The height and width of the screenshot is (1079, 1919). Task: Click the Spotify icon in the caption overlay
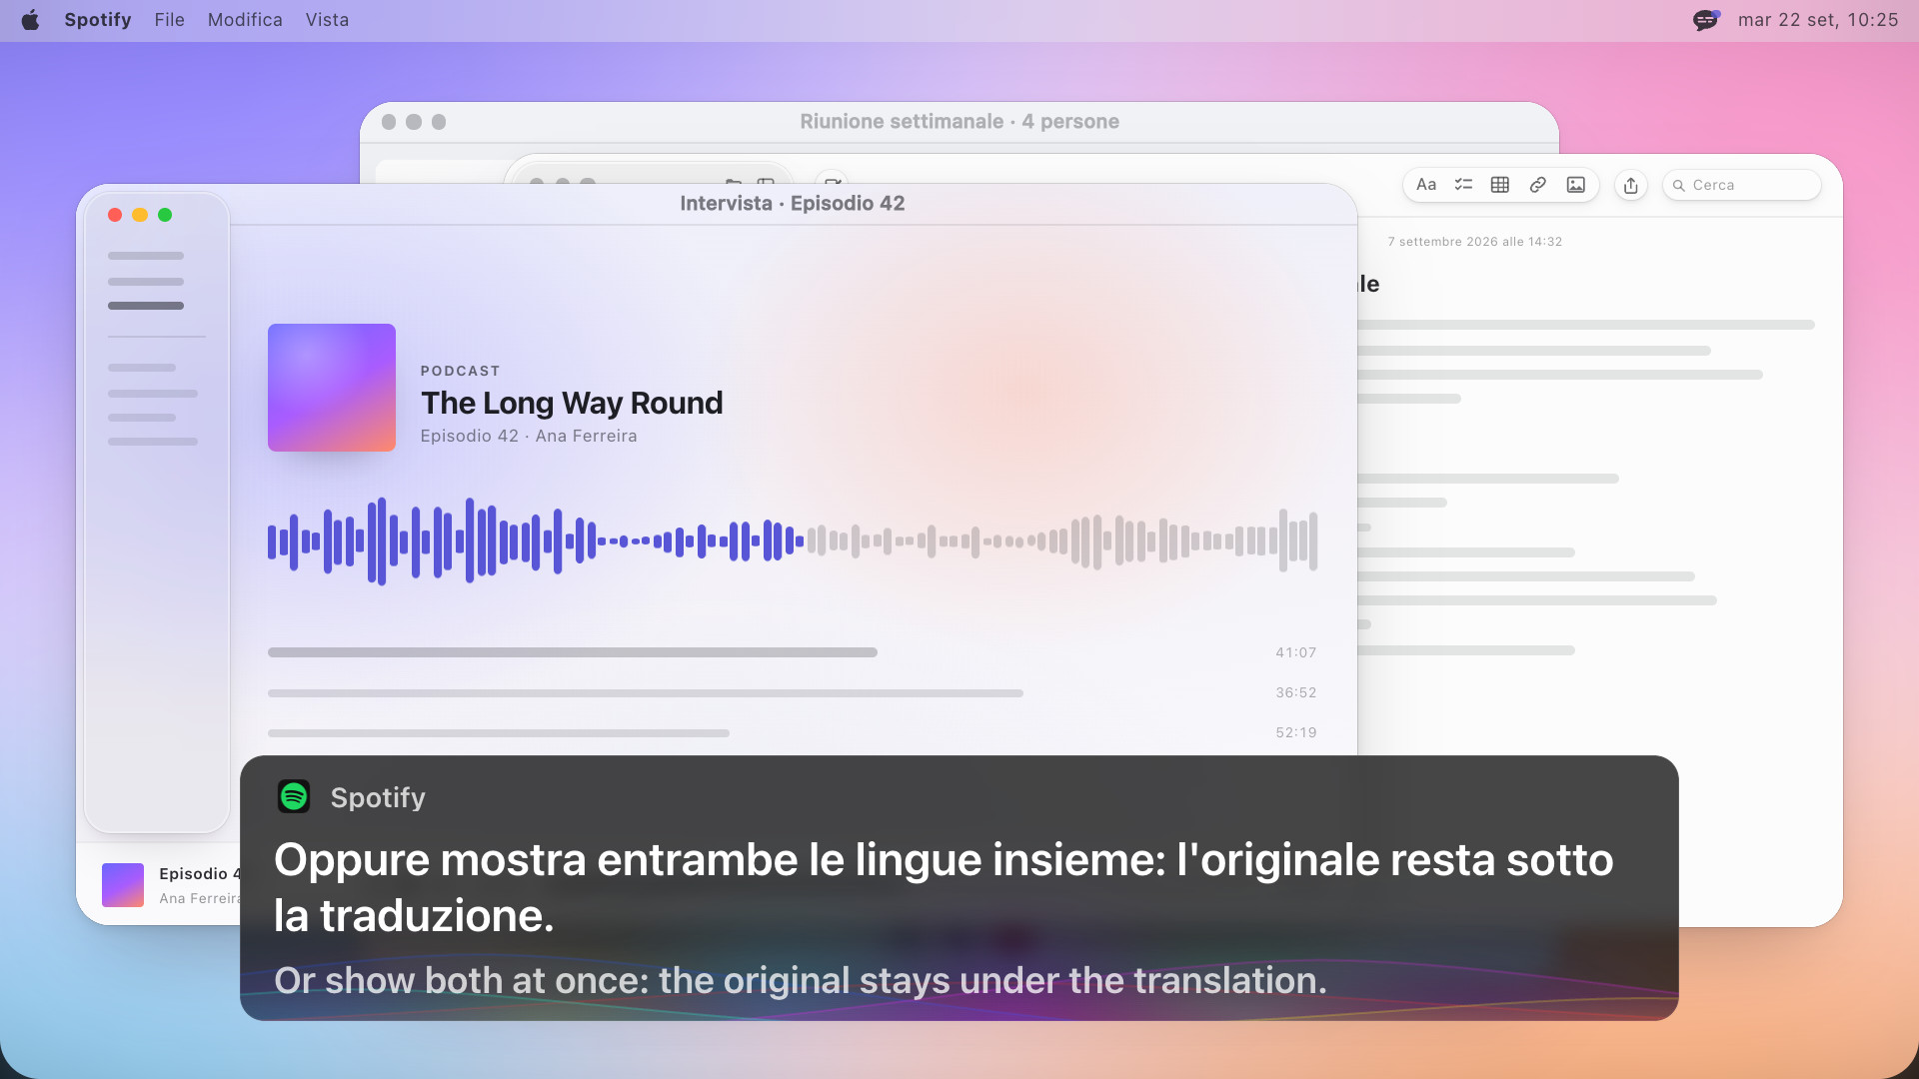(294, 796)
